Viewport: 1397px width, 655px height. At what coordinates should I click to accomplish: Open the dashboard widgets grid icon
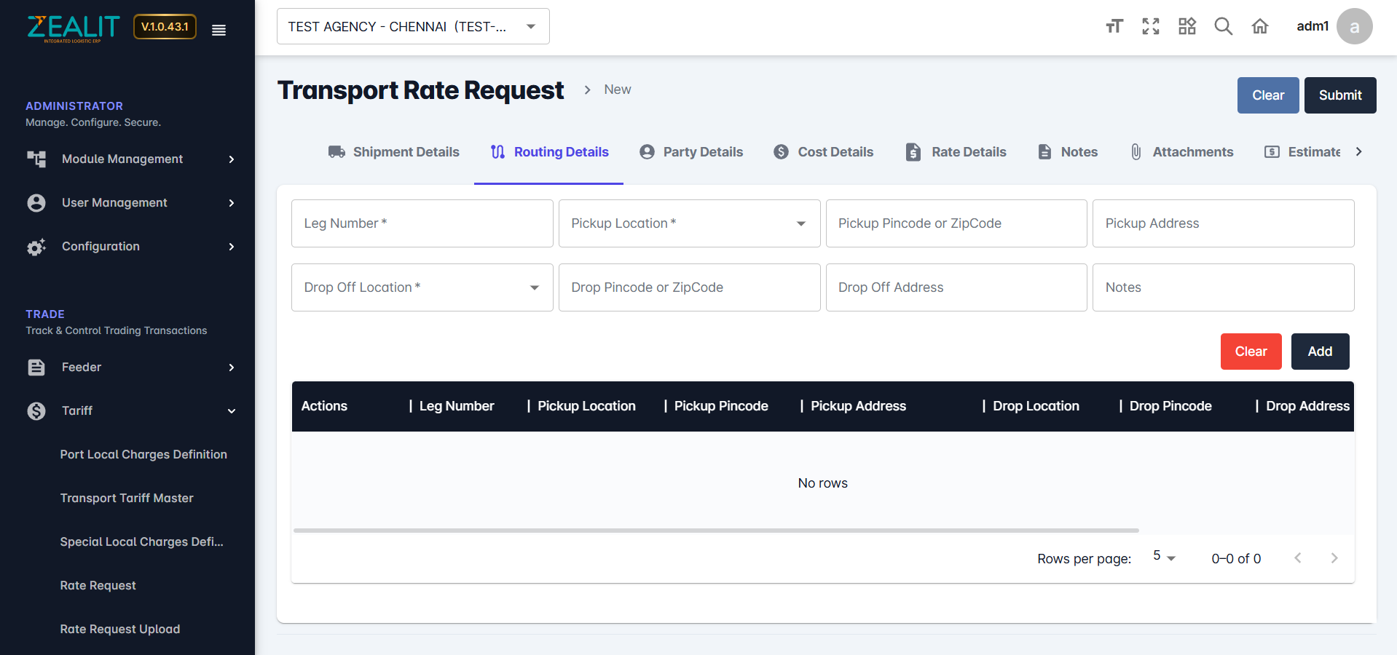pyautogui.click(x=1187, y=27)
